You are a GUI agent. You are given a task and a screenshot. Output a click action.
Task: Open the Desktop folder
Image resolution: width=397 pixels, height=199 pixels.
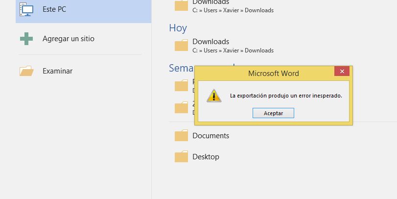(x=206, y=157)
